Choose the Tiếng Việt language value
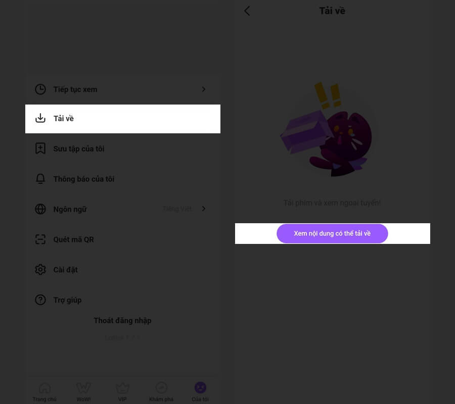Viewport: 455px width, 404px height. click(177, 209)
